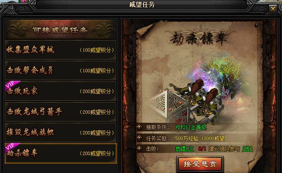Image resolution: width=282 pixels, height=173 pixels.
Task: Click the green 劫镖1次 link
Action: click(185, 149)
